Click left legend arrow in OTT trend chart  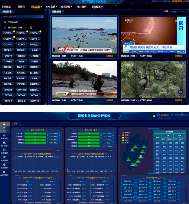[111, 157]
